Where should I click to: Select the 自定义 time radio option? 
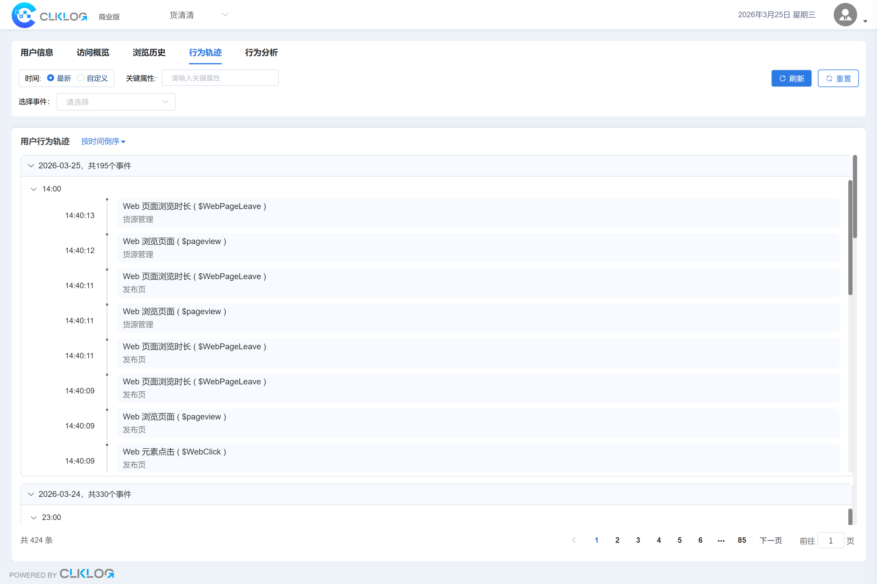point(80,78)
